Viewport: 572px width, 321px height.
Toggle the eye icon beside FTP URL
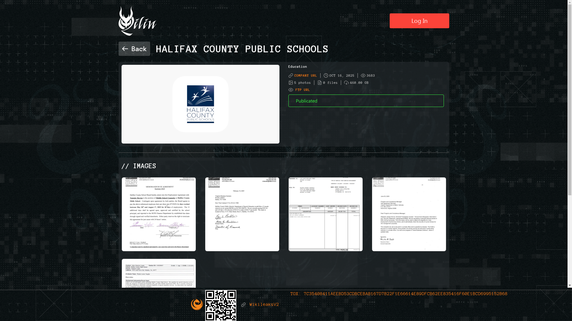tap(291, 90)
